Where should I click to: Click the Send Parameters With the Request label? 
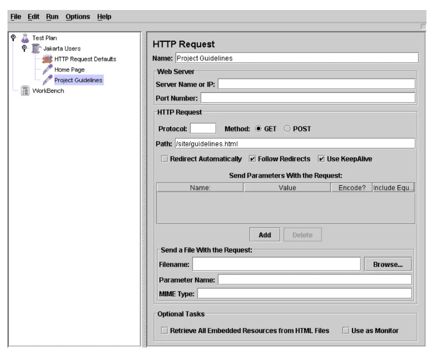pyautogui.click(x=286, y=175)
